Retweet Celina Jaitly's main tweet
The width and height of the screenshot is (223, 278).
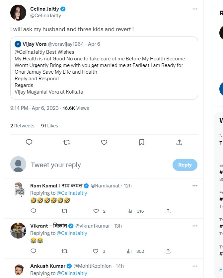point(67,142)
